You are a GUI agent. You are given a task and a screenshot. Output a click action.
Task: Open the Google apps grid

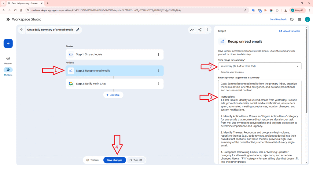pos(300,19)
